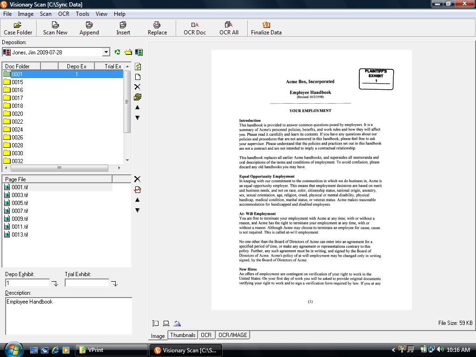Open the Help menu
The height and width of the screenshot is (357, 476).
[x=119, y=14]
